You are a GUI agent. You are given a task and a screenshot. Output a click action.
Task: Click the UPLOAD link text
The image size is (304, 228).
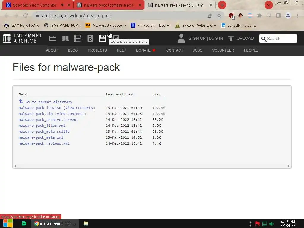(x=245, y=38)
